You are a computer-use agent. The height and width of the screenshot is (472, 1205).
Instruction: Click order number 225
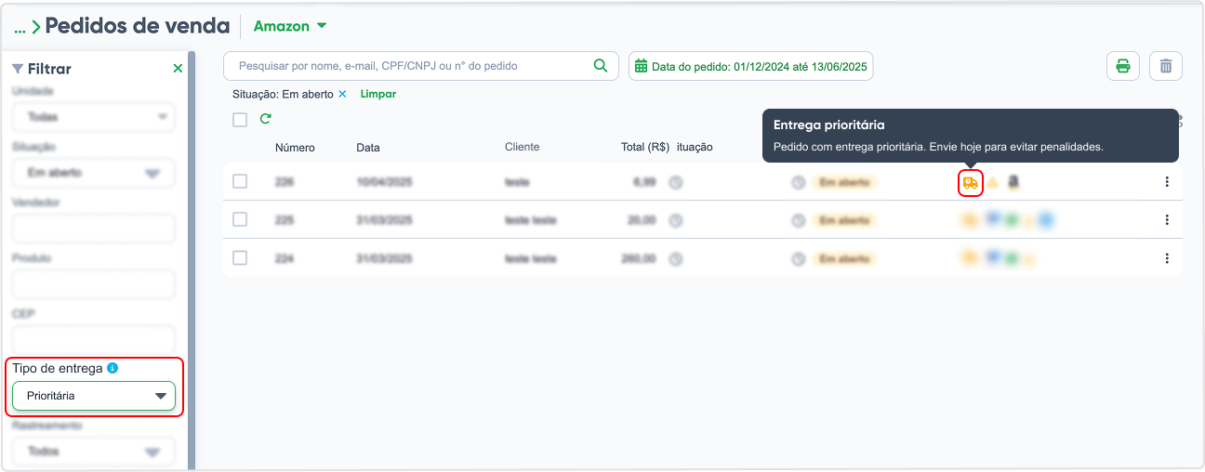coord(285,221)
